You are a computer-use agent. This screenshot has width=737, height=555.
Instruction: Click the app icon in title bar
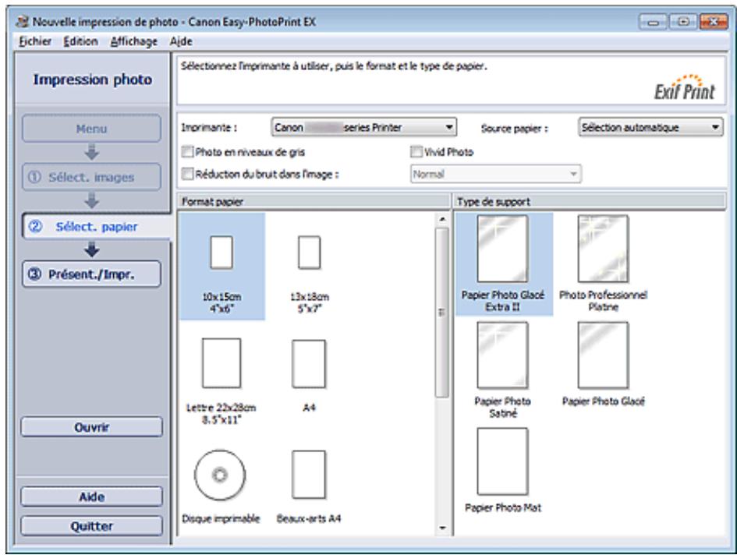click(22, 22)
